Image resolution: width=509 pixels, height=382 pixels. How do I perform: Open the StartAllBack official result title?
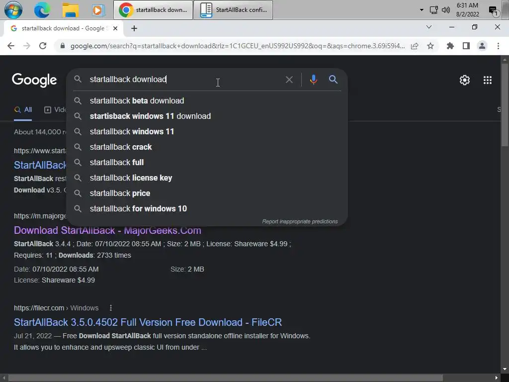tap(40, 165)
